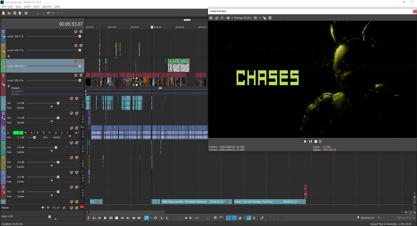Insert a region using green flags icon
This screenshot has width=417, height=226.
(221, 218)
